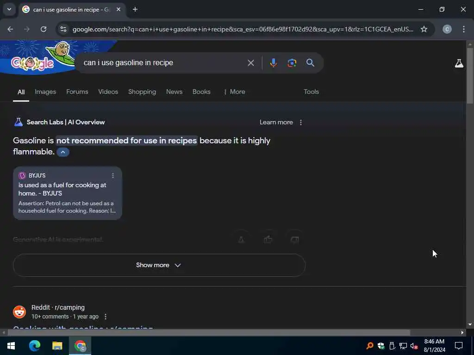This screenshot has height=355, width=474.
Task: Close the Google search tab
Action: pyautogui.click(x=118, y=9)
